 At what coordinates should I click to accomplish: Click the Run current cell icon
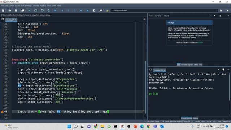(36, 10)
